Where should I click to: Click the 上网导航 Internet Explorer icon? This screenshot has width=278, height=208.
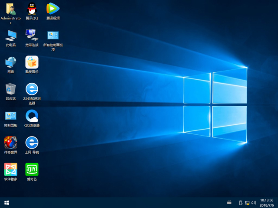tap(32, 143)
